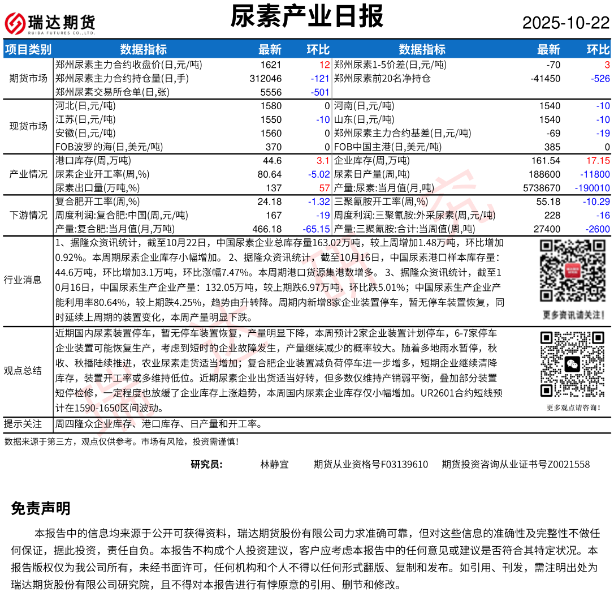Click the WeChat QR code beside 观点总结
The height and width of the screenshot is (592, 614).
tap(573, 364)
